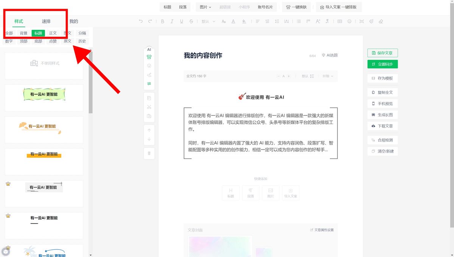Open the font size Aa tool
Image resolution: width=454 pixels, height=257 pixels.
click(224, 21)
